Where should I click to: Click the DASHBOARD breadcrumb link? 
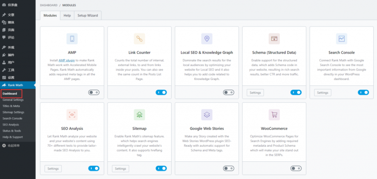[49, 5]
